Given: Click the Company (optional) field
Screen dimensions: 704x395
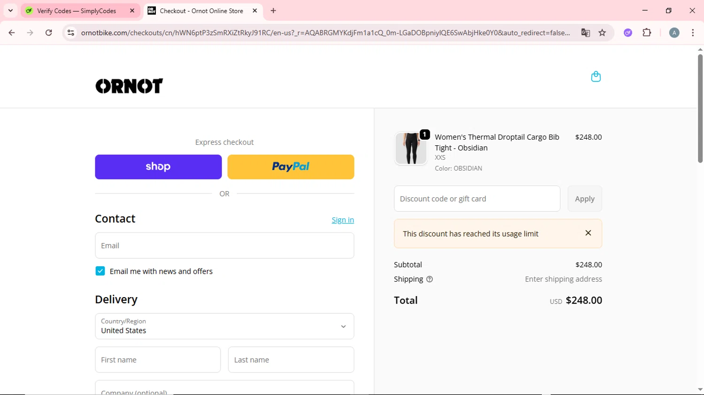Looking at the screenshot, I should point(224,388).
